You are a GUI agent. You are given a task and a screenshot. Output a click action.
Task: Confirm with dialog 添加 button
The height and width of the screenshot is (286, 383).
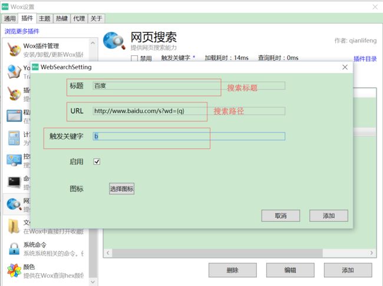coord(329,216)
